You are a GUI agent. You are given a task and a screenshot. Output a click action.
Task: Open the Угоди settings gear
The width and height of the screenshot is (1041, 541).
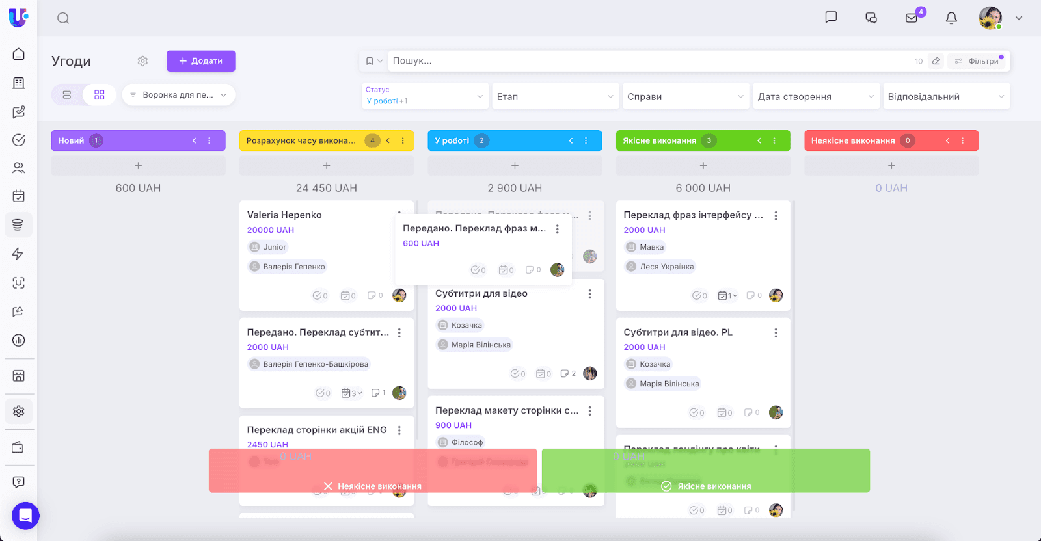(142, 61)
